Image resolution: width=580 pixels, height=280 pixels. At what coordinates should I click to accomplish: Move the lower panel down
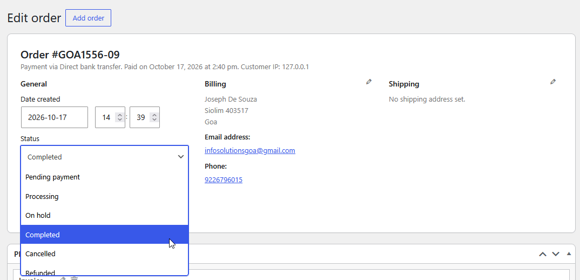pyautogui.click(x=556, y=254)
